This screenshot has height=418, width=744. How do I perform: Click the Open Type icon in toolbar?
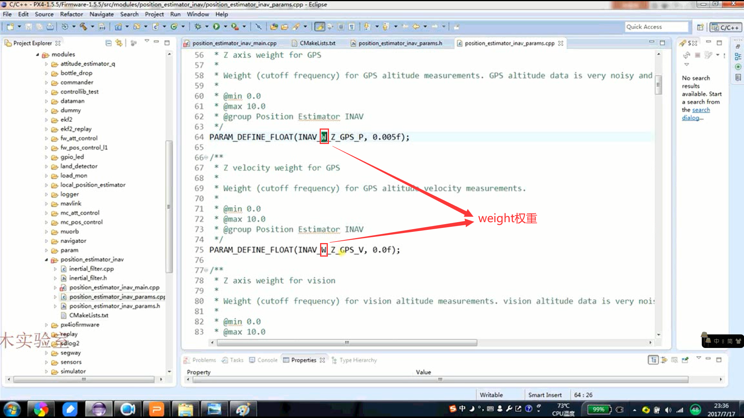(274, 27)
